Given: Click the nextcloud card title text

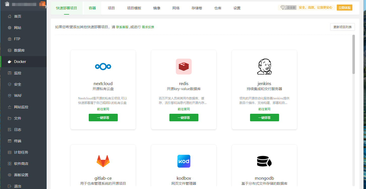Looking at the screenshot, I should 103,84.
